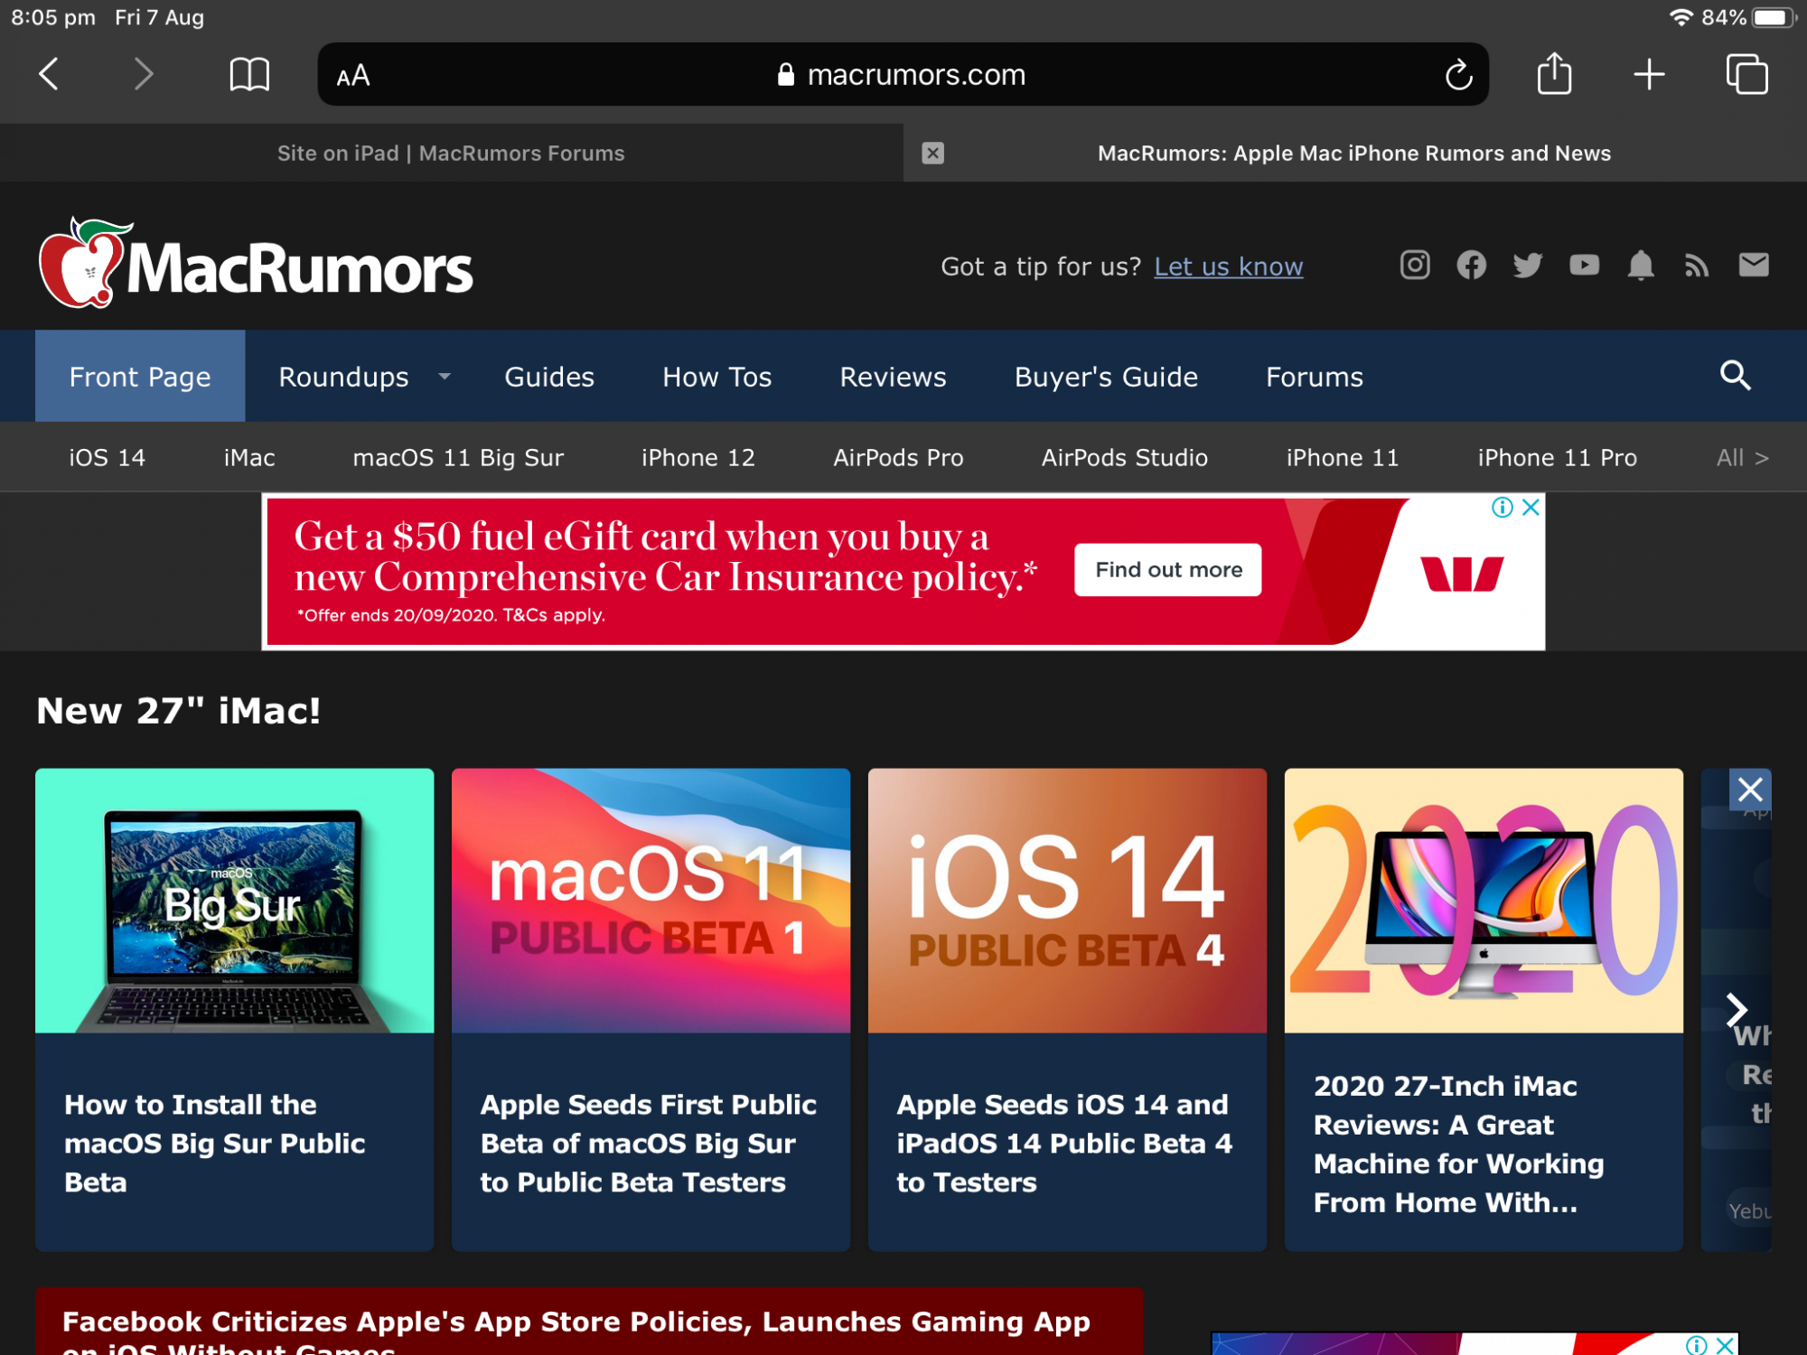Open the iPhone 12 roundup link

(x=698, y=457)
